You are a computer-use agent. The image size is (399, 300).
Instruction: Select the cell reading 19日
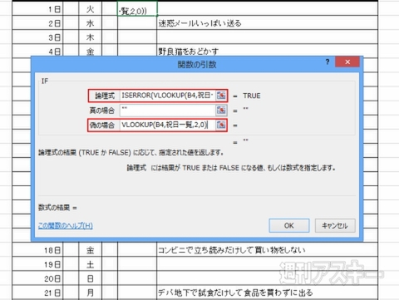pyautogui.click(x=37, y=264)
